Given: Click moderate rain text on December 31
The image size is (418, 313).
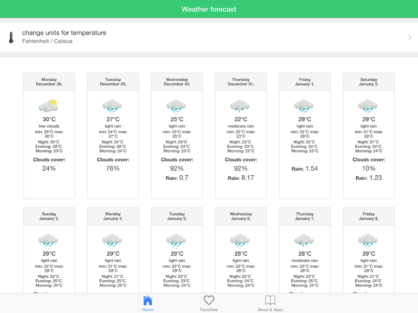Looking at the screenshot, I should pyautogui.click(x=241, y=126).
